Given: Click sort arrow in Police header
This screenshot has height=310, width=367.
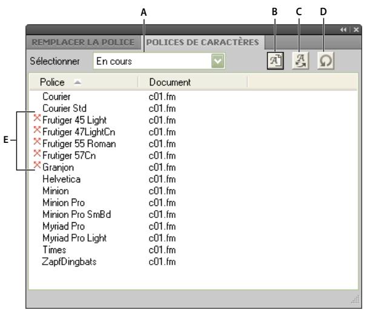Looking at the screenshot, I should click(x=78, y=82).
